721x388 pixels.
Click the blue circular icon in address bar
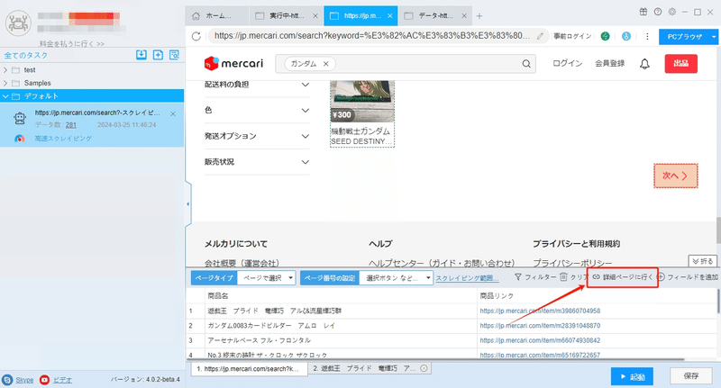pos(626,36)
